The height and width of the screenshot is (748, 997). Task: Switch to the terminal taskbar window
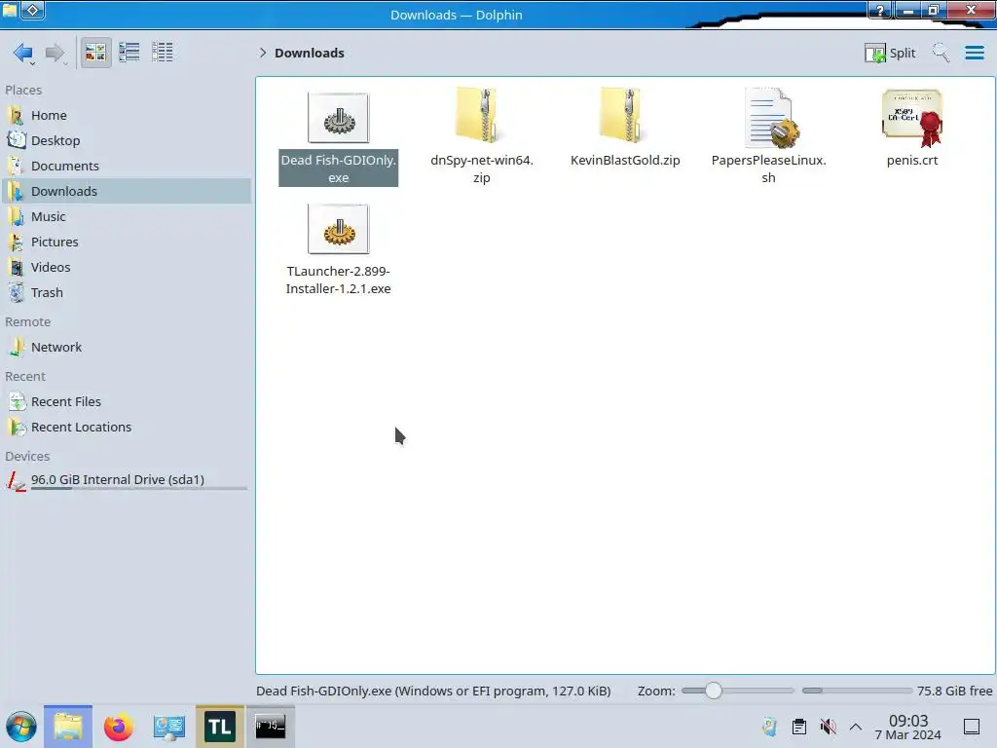pos(271,727)
